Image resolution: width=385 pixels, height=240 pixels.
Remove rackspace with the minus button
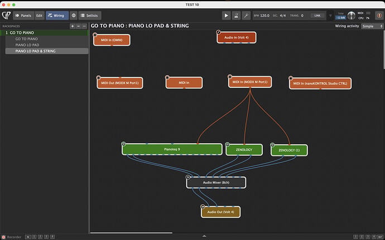point(78,26)
